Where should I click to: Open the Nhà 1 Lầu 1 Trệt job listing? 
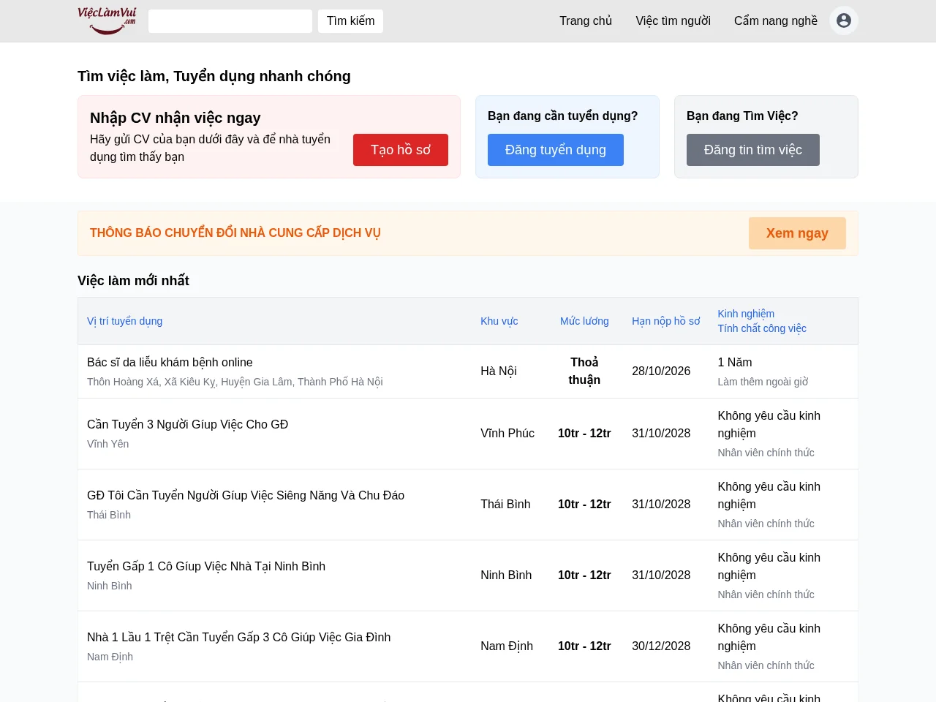coord(239,637)
